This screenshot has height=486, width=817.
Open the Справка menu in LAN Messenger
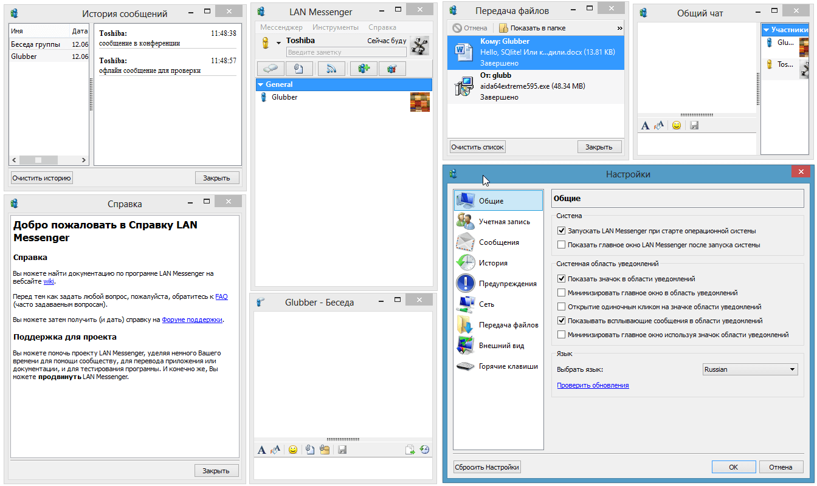[x=382, y=27]
